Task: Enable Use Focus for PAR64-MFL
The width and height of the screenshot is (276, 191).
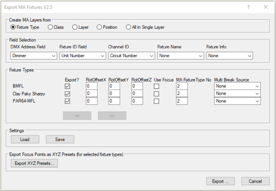Action: tap(157, 101)
